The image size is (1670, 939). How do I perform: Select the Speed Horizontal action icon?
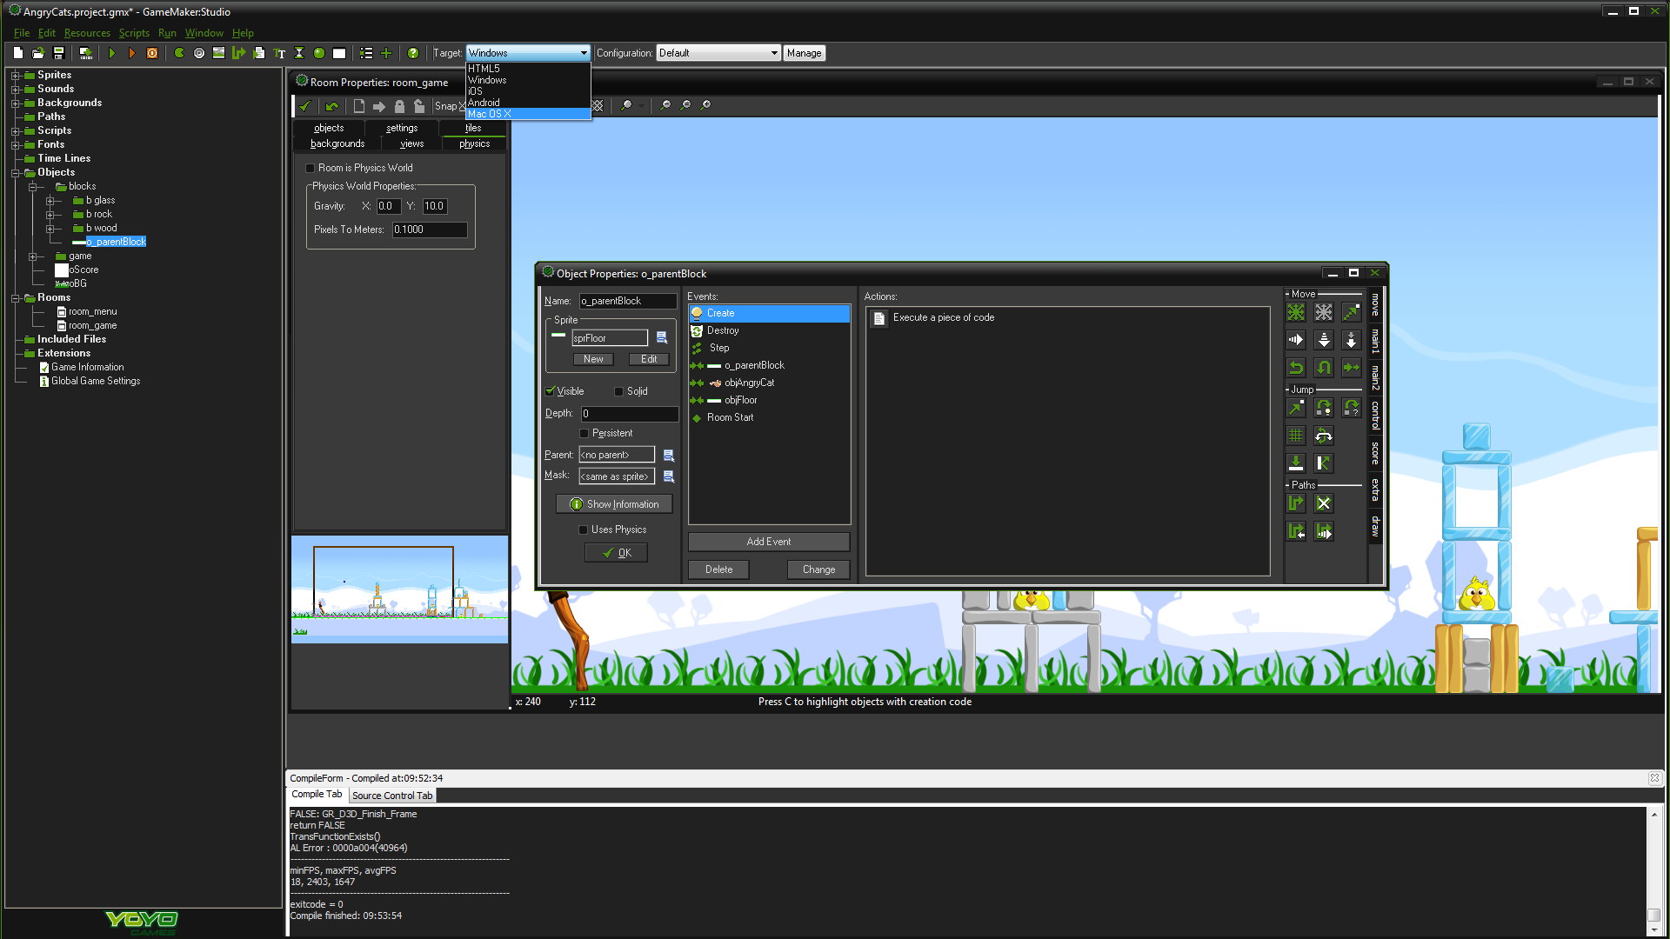tap(1296, 340)
